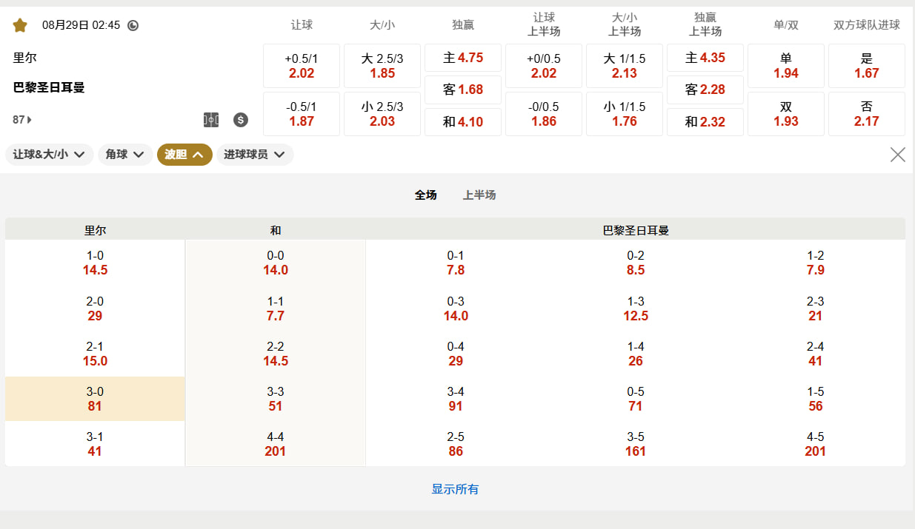This screenshot has width=915, height=529.
Task: Choose draw score 0-0 at 14.0
Action: 276,263
